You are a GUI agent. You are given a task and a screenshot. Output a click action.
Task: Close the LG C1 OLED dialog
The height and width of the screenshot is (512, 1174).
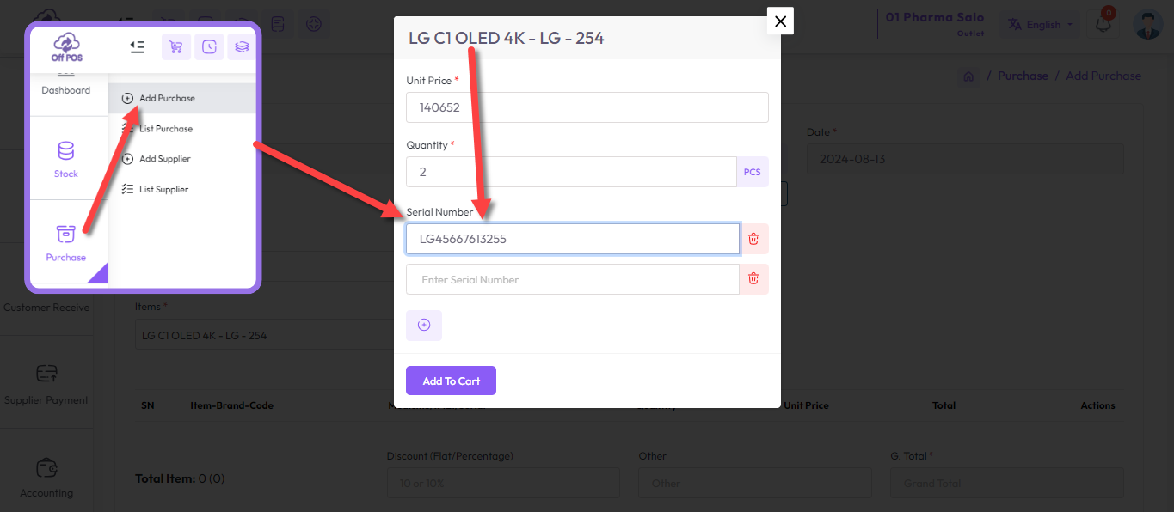(780, 21)
